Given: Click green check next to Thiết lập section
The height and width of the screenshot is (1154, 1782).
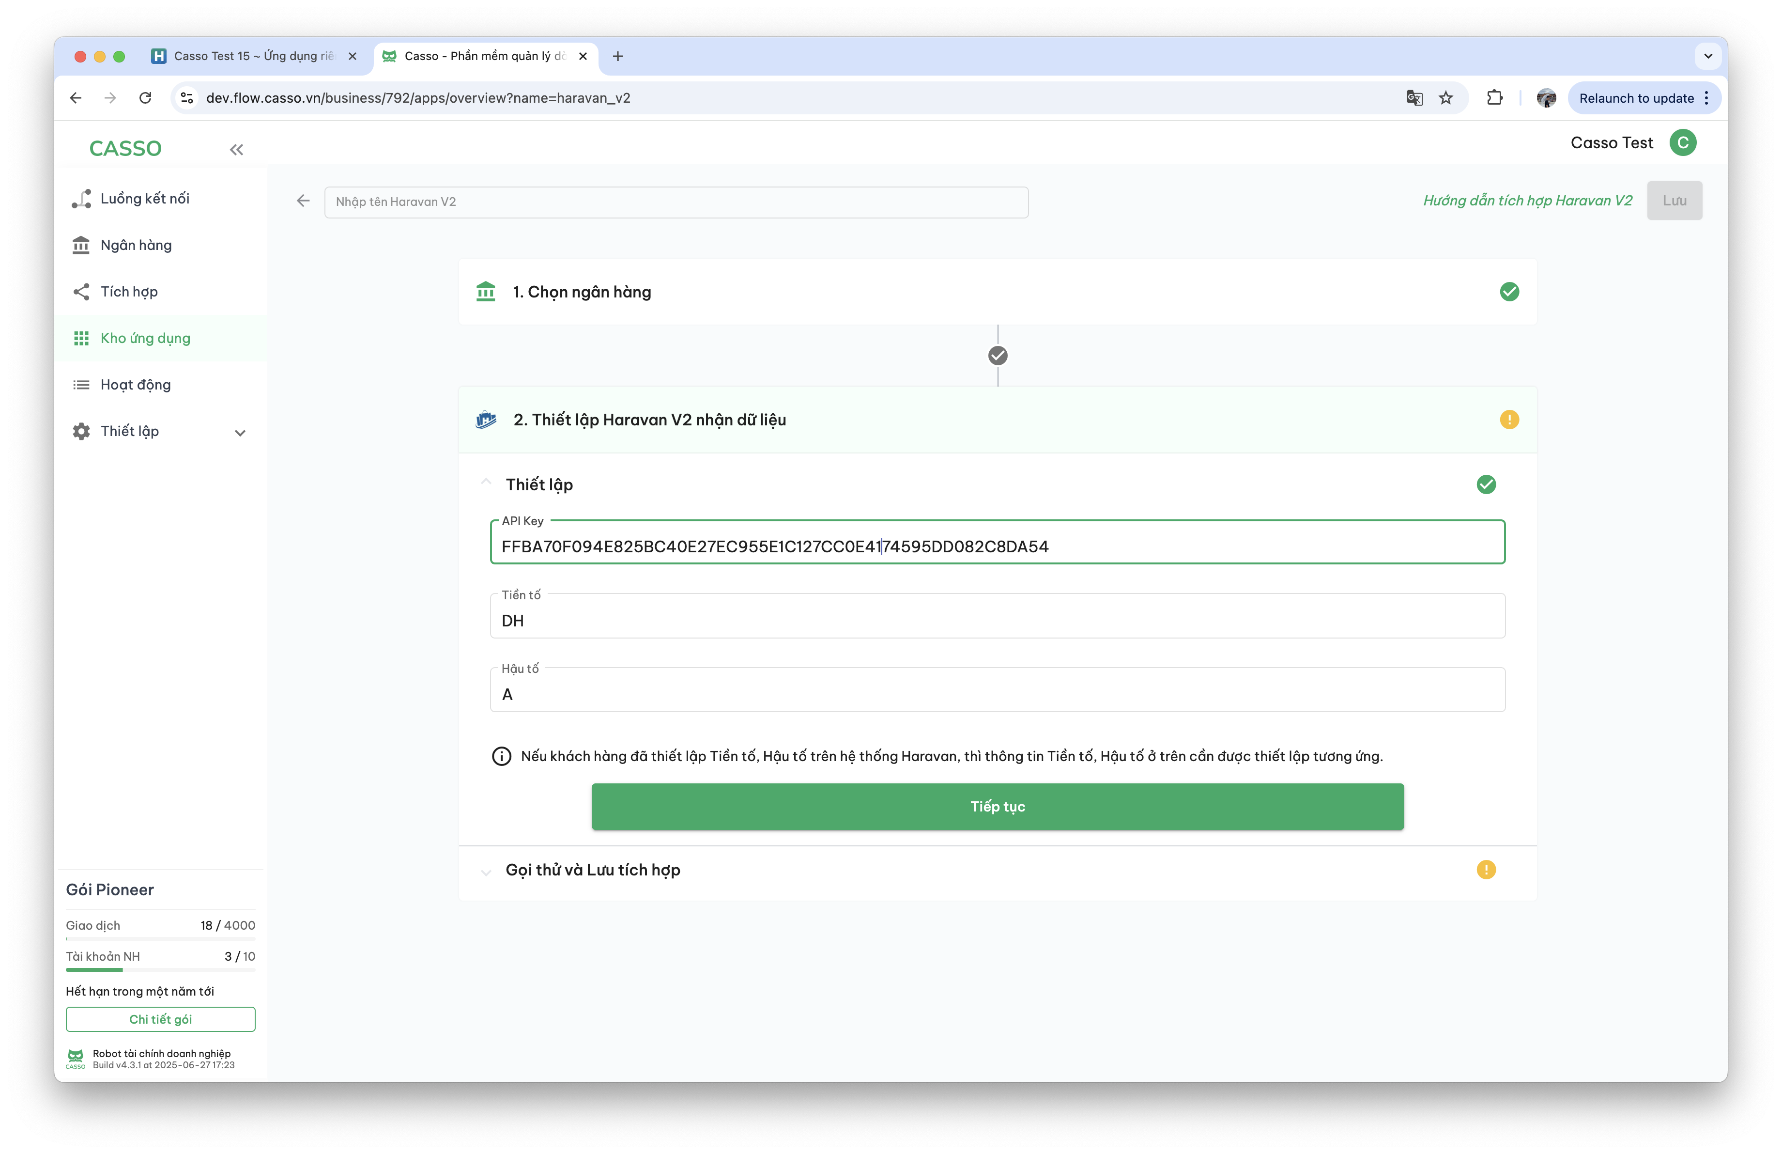Looking at the screenshot, I should (1486, 484).
